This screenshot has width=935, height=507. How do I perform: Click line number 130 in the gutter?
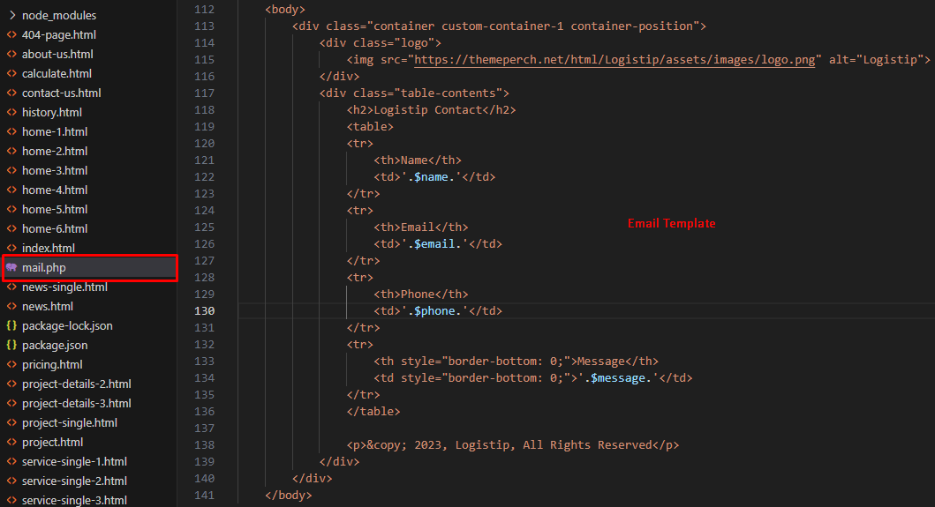(203, 310)
